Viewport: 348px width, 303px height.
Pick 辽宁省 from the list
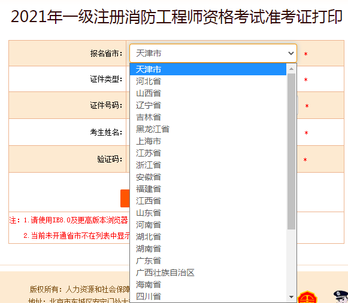[x=208, y=105]
